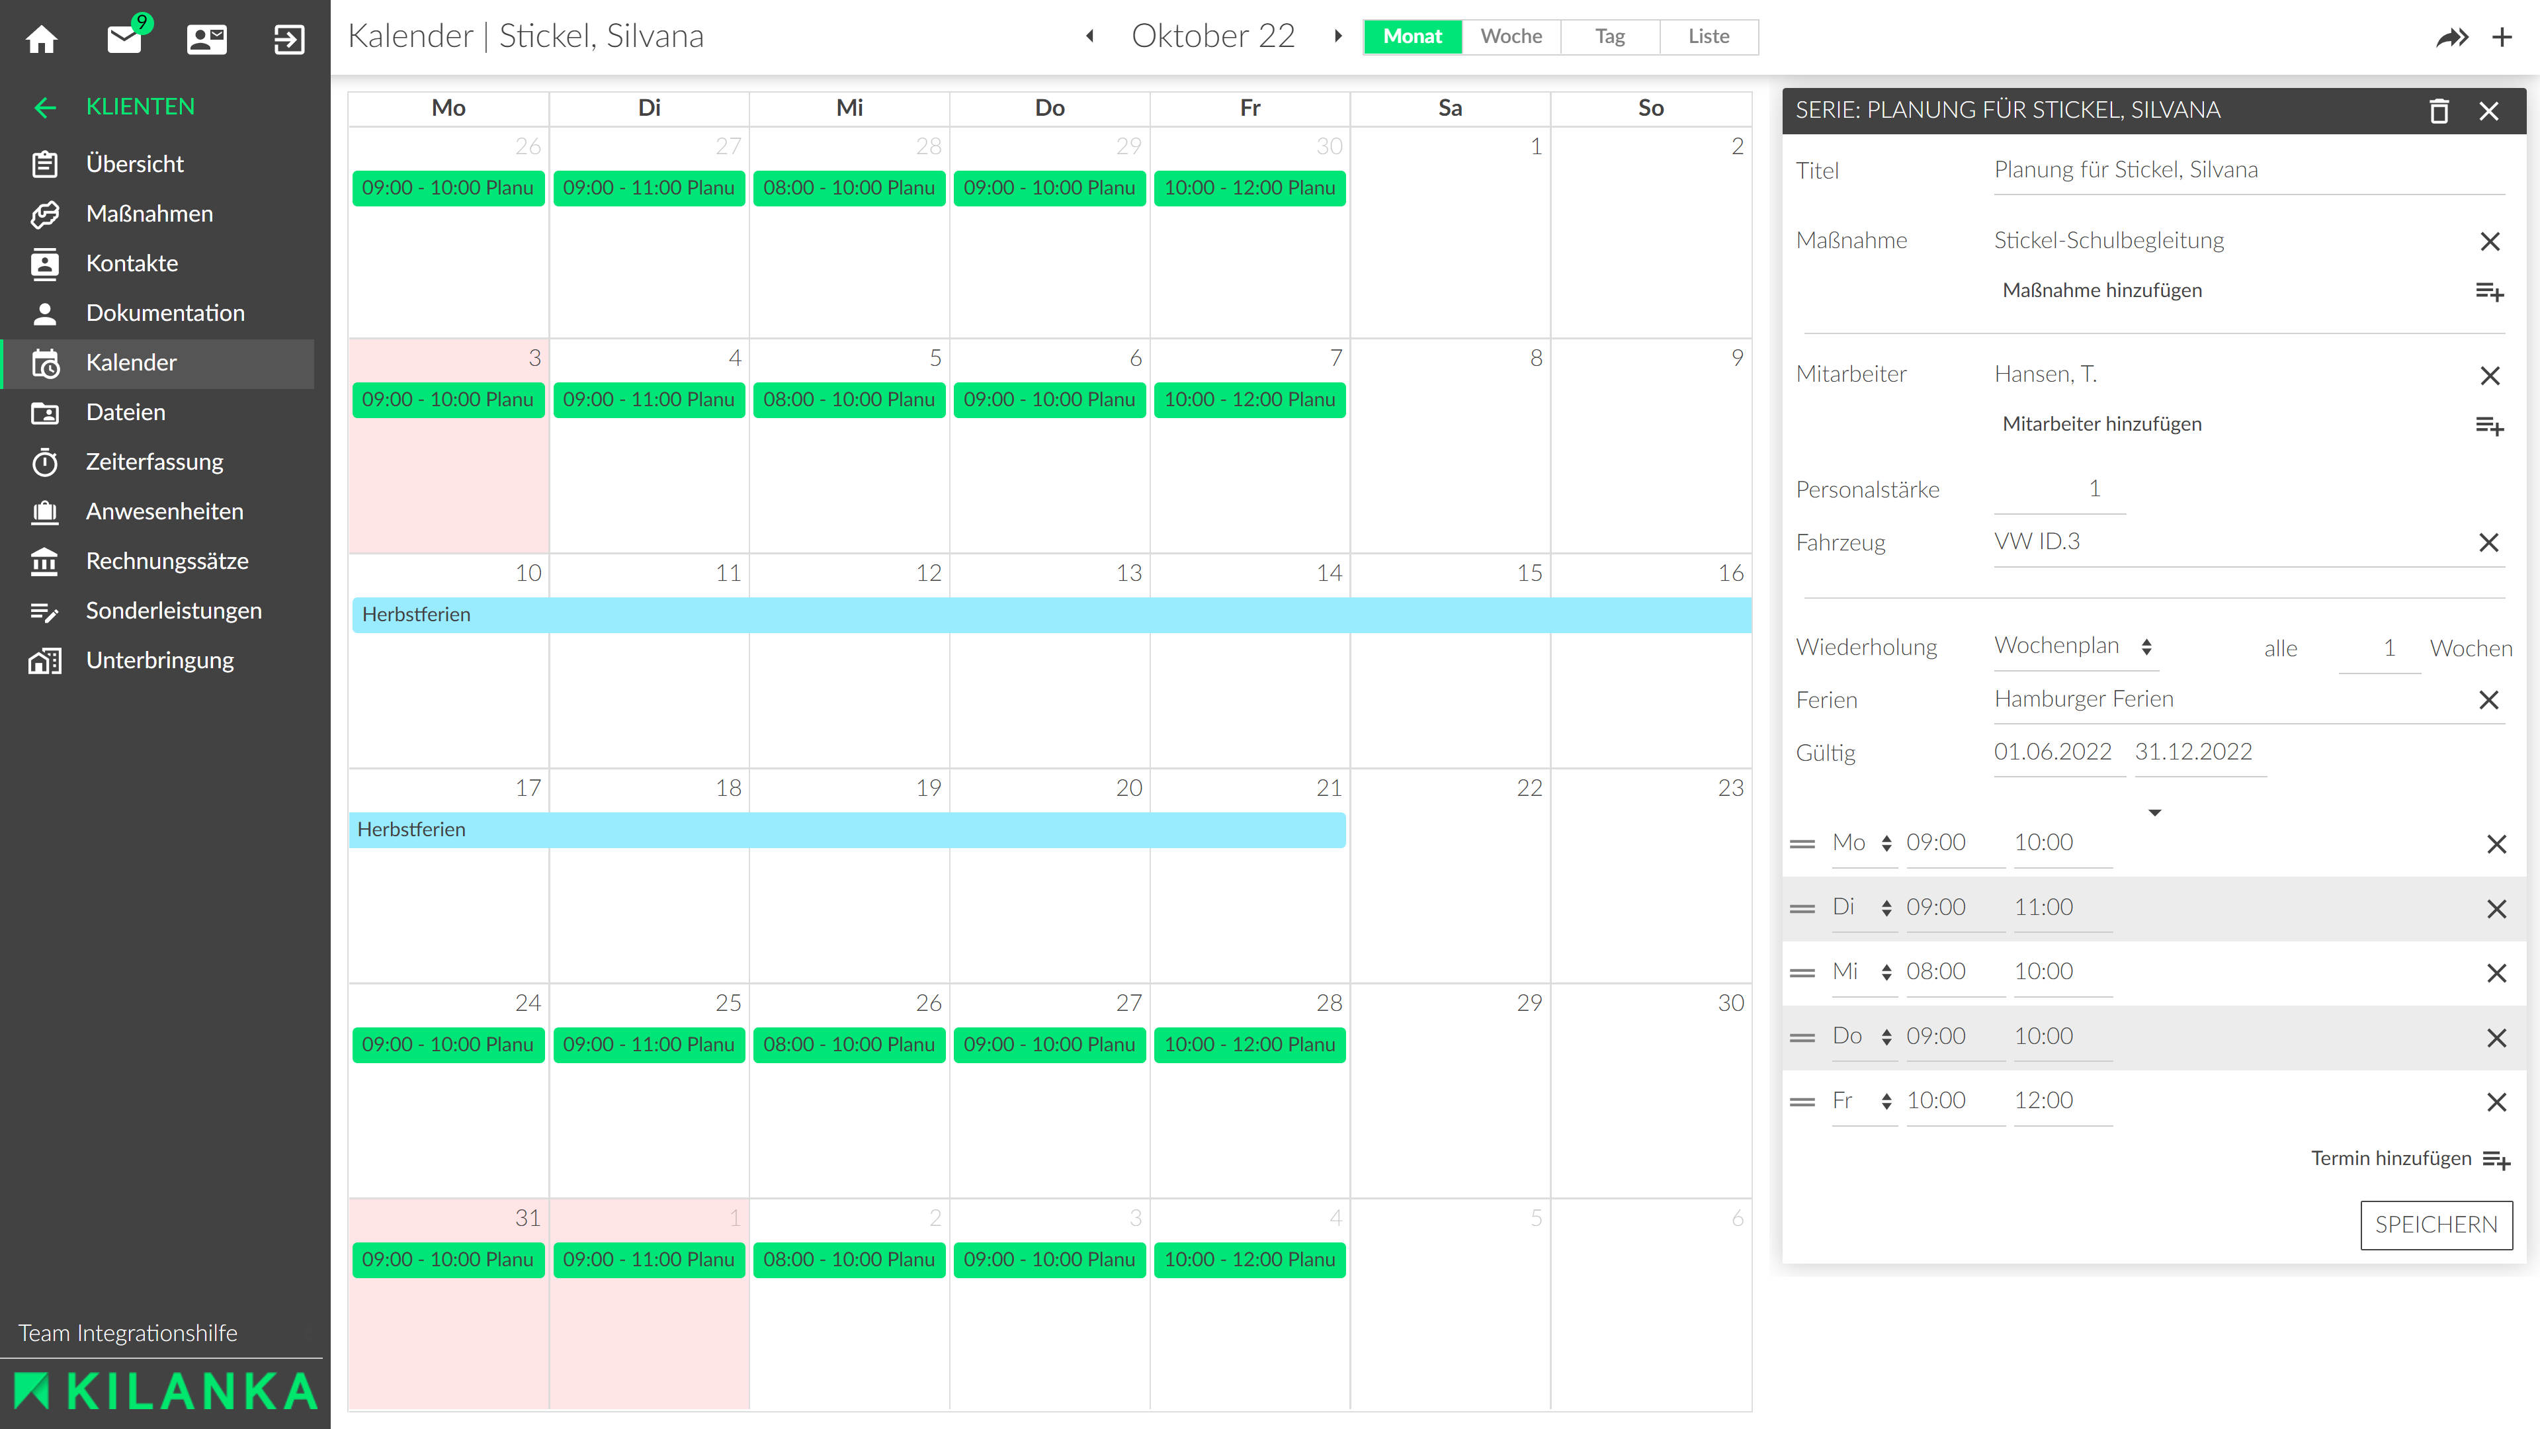Delete the Do 09:00 appointment row
This screenshot has height=1429, width=2540.
2496,1039
